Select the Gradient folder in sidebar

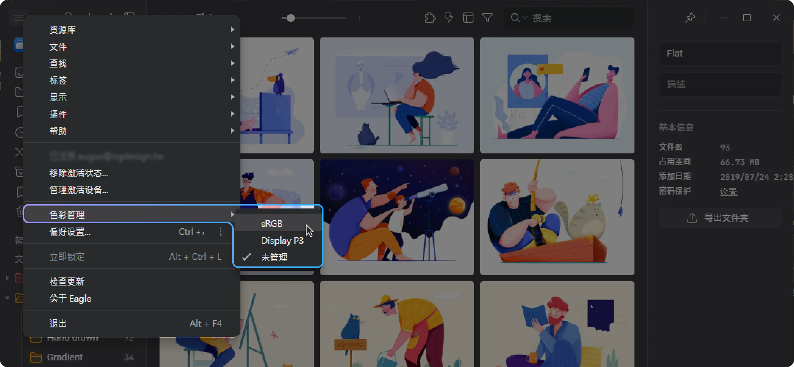pos(84,357)
